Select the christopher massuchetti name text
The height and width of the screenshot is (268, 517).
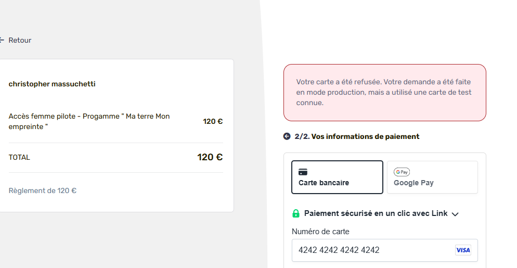[52, 84]
